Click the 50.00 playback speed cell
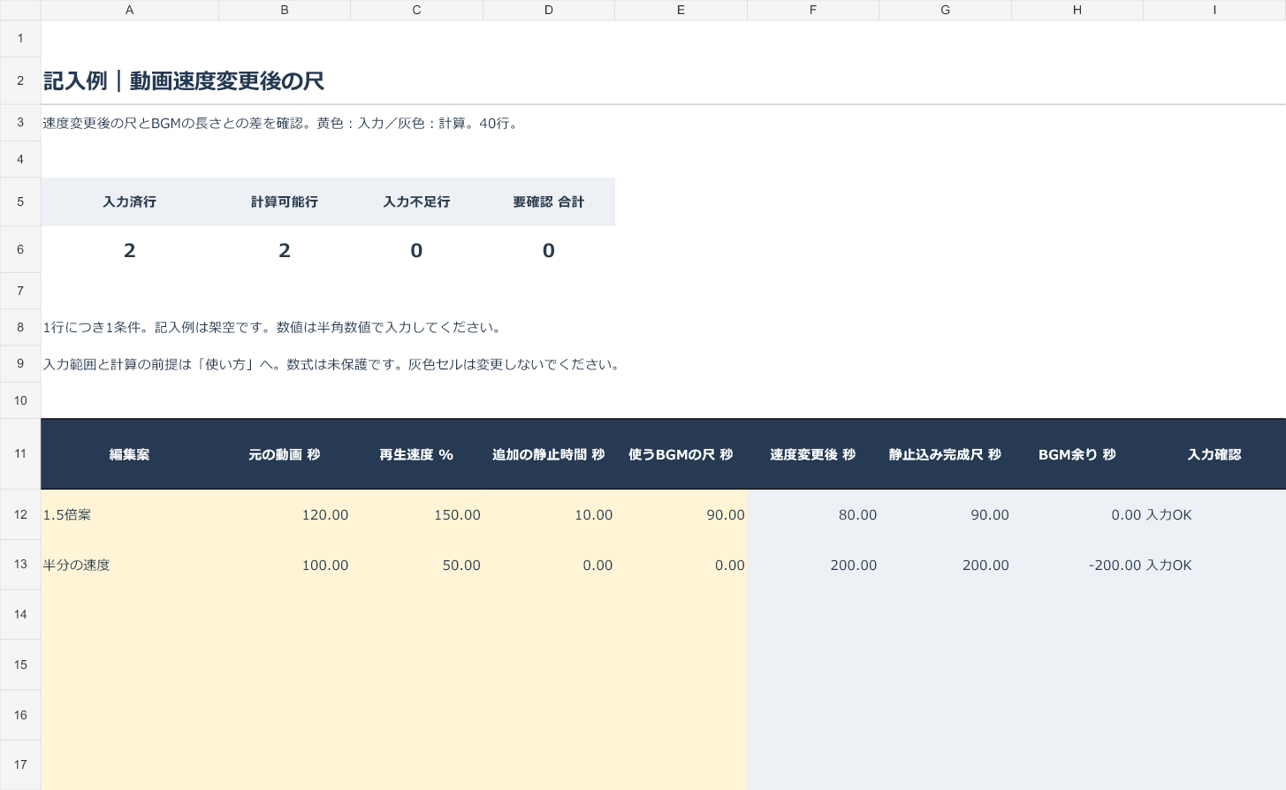The width and height of the screenshot is (1286, 790). (x=416, y=565)
